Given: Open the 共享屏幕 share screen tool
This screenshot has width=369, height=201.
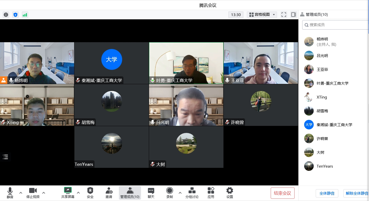Looking at the screenshot, I should pos(68,193).
